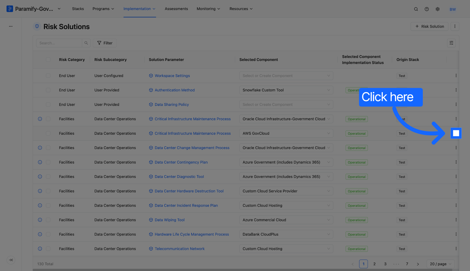Check the Data Center Hardware Destruction Tool checkbox
Screen dimensions: 470x271
pos(48,191)
